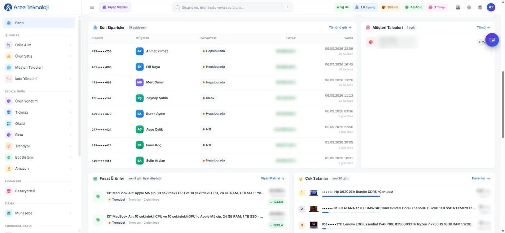The width and height of the screenshot is (505, 233).
Task: Click the Muhasebe calculator icon
Action: click(9, 213)
